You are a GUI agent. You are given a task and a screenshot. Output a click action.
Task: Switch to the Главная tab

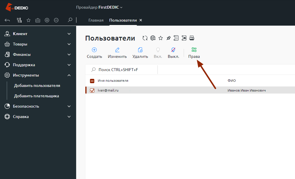pyautogui.click(x=96, y=20)
